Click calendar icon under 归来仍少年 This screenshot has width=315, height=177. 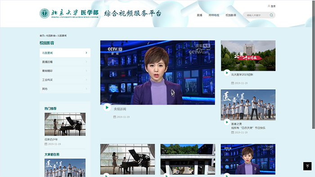click(x=46, y=144)
